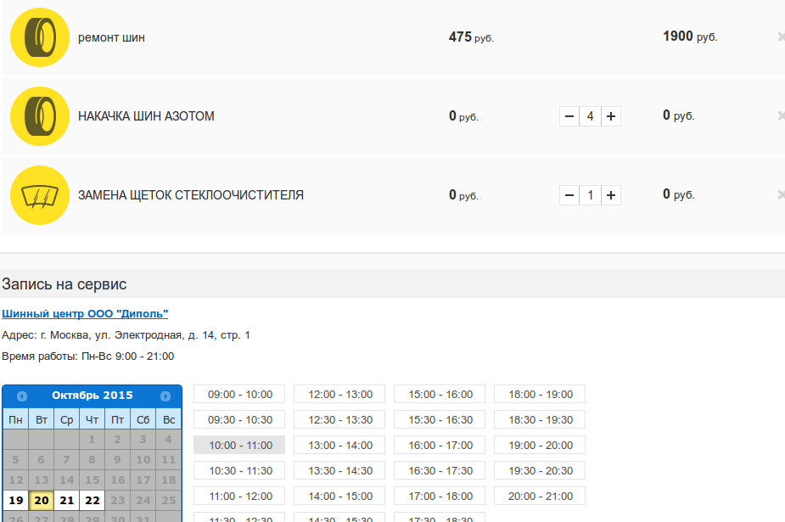Image resolution: width=785 pixels, height=522 pixels.
Task: Click the tire icon for НАКАЧКА ШИН АЗОТОМ
Action: (40, 116)
